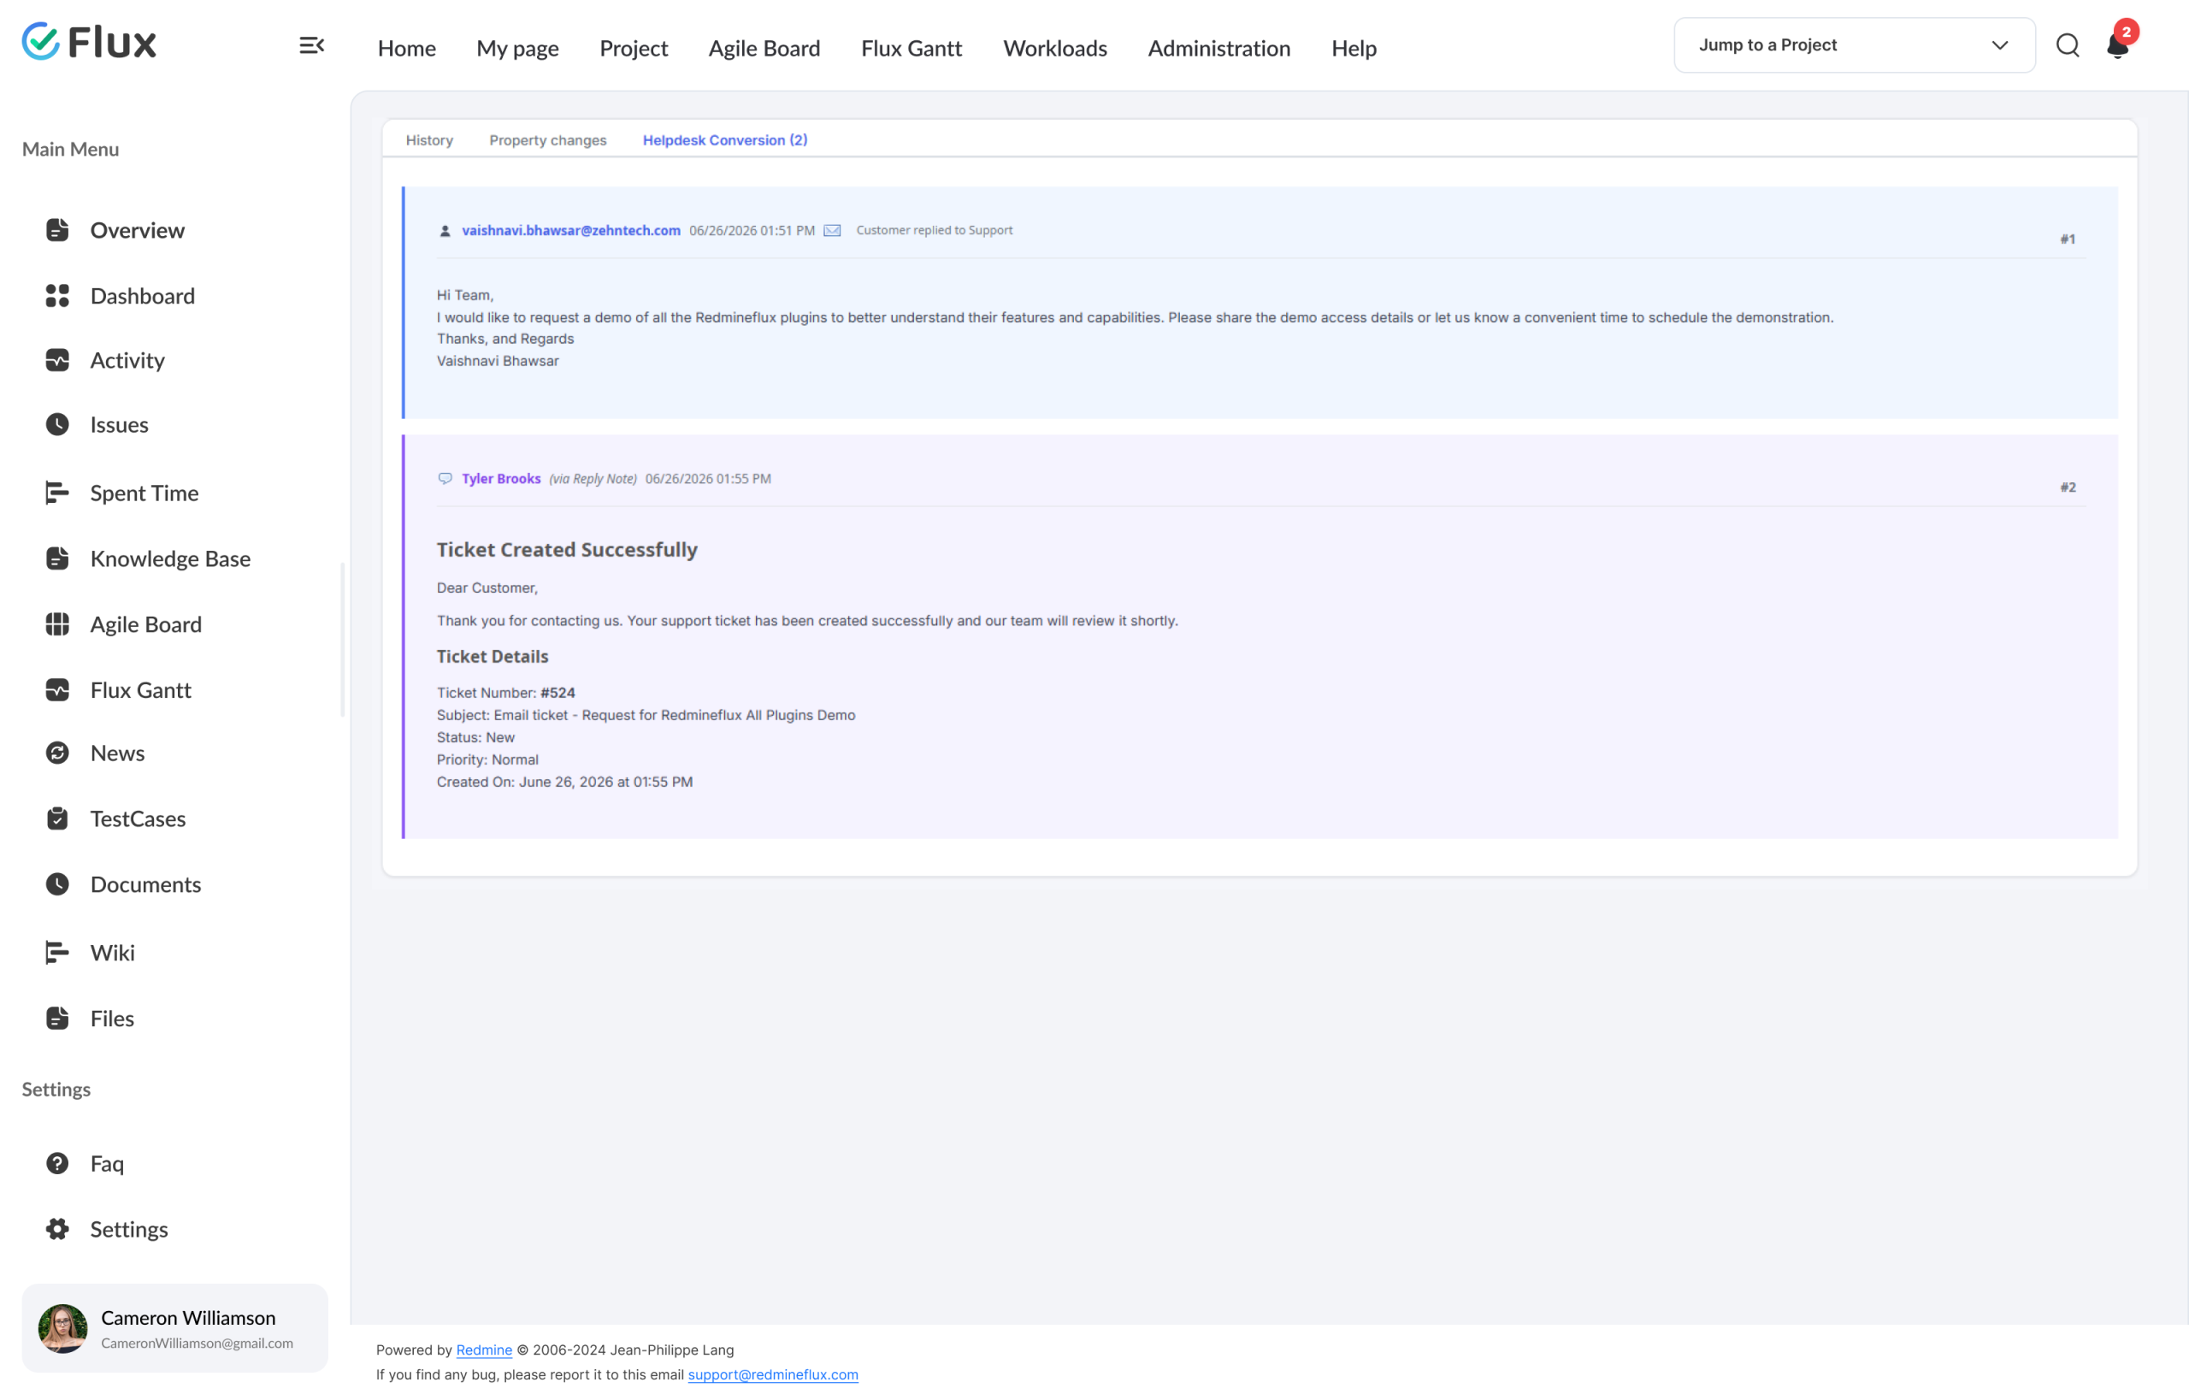Click the Issues clock icon
Viewport: 2189px width, 1400px height.
point(57,424)
